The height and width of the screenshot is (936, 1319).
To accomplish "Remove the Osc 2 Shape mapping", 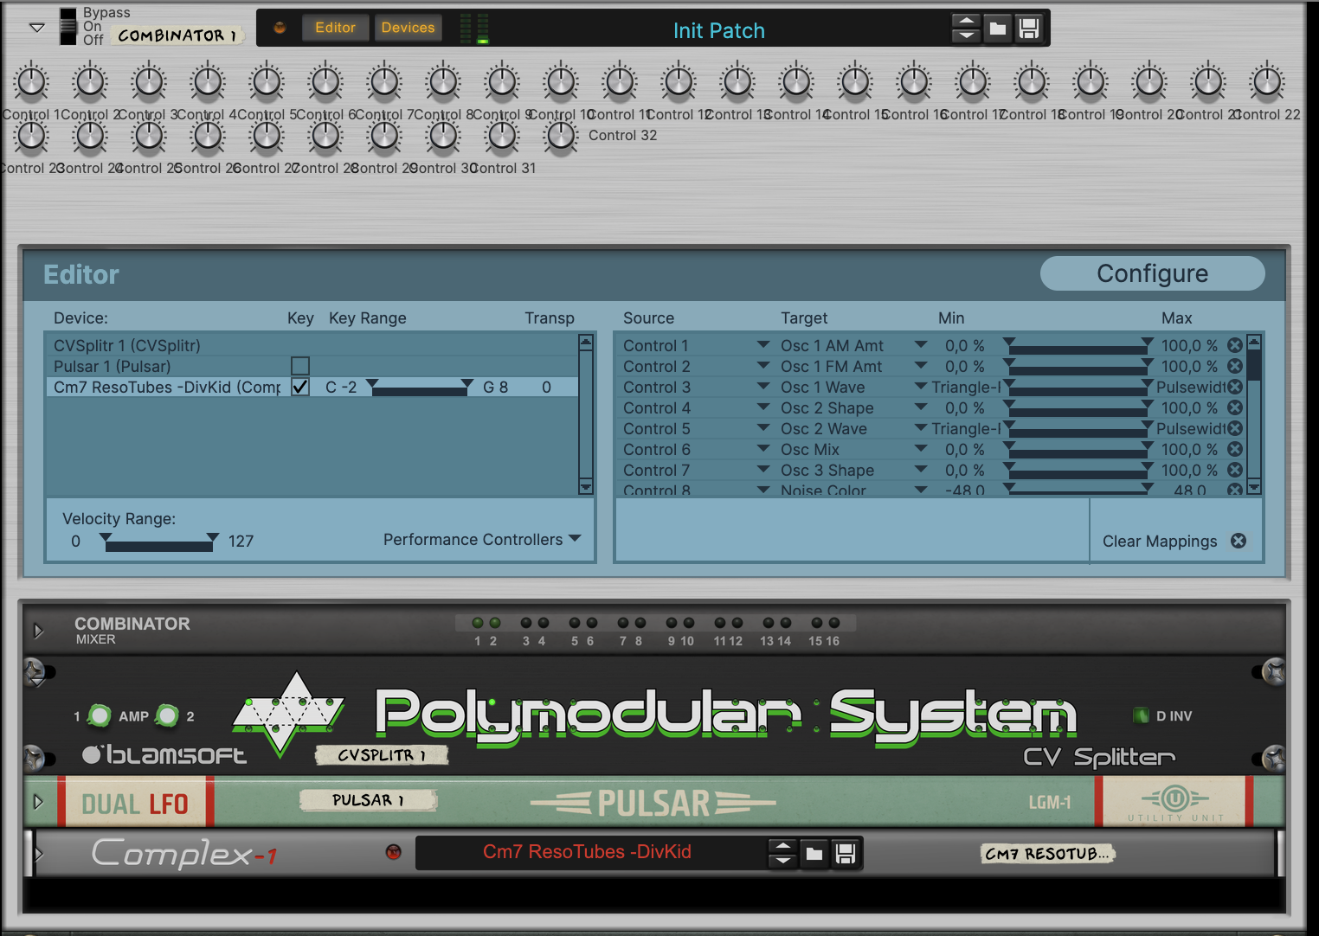I will tap(1235, 407).
